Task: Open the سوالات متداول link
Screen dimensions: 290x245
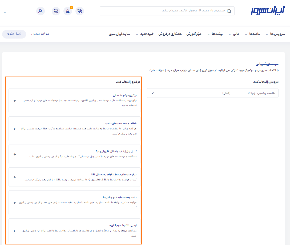Action: click(40, 34)
